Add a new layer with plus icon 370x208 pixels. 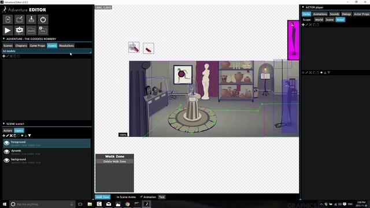(x=4, y=136)
